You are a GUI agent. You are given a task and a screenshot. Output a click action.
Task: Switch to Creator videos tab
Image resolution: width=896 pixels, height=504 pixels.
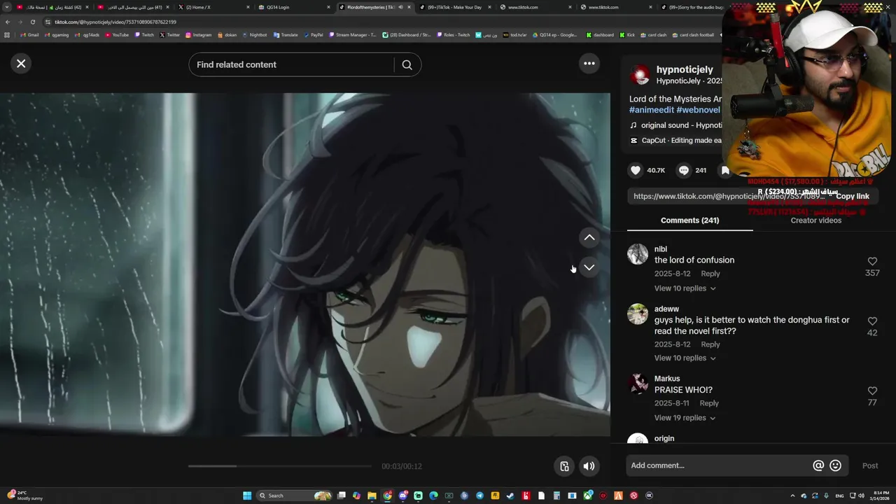click(815, 220)
